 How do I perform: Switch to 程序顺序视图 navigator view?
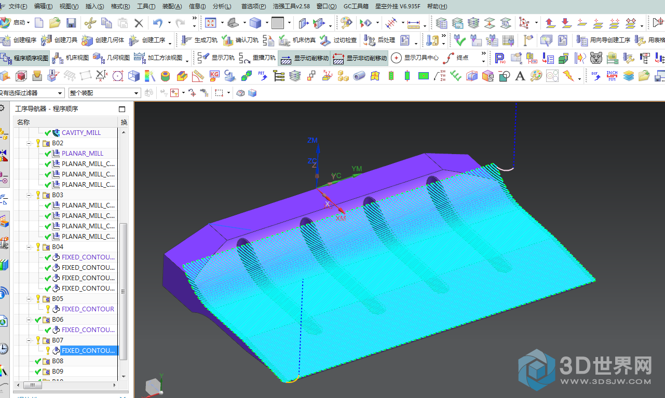[25, 58]
